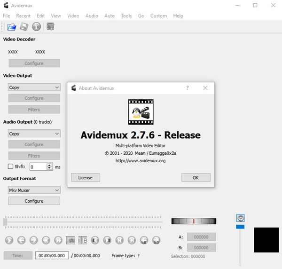Search for previous black frame

pyautogui.click(x=95, y=240)
